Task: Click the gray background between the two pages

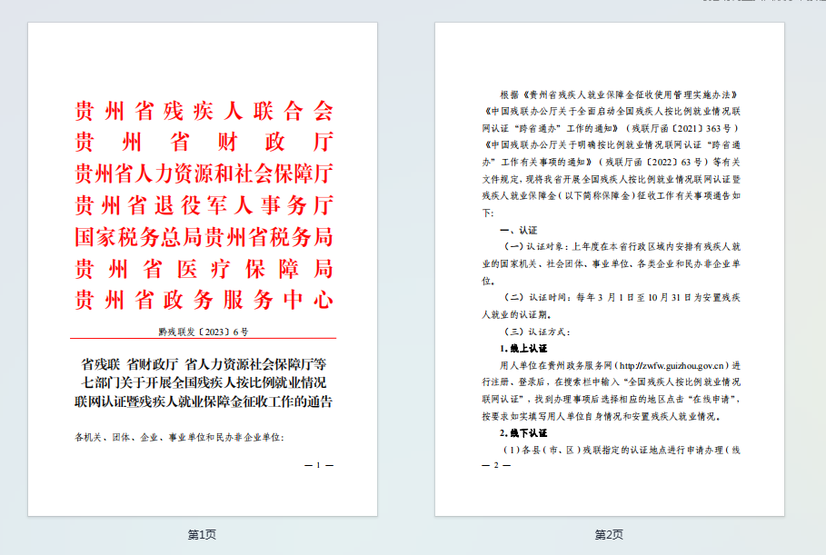Action: [x=409, y=273]
